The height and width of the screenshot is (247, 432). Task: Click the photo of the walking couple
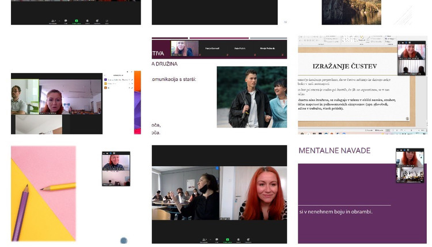coord(252,97)
